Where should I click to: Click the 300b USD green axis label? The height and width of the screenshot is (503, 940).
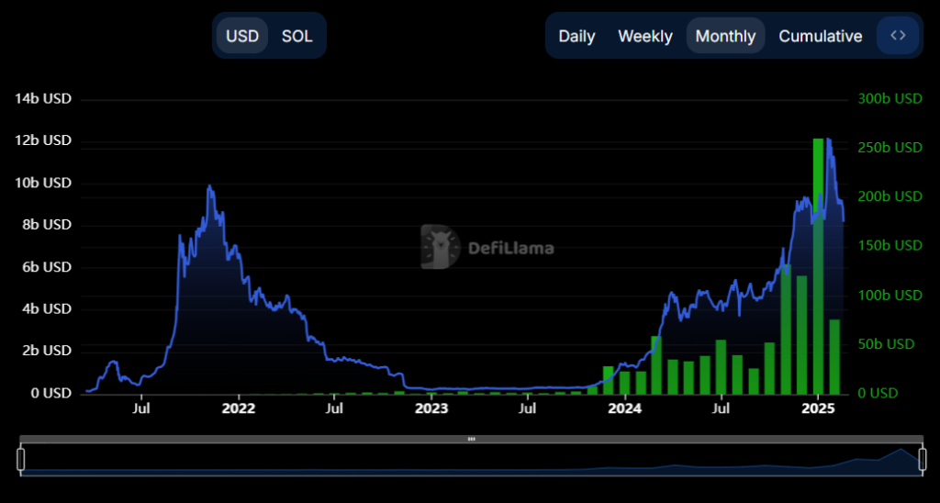point(890,99)
